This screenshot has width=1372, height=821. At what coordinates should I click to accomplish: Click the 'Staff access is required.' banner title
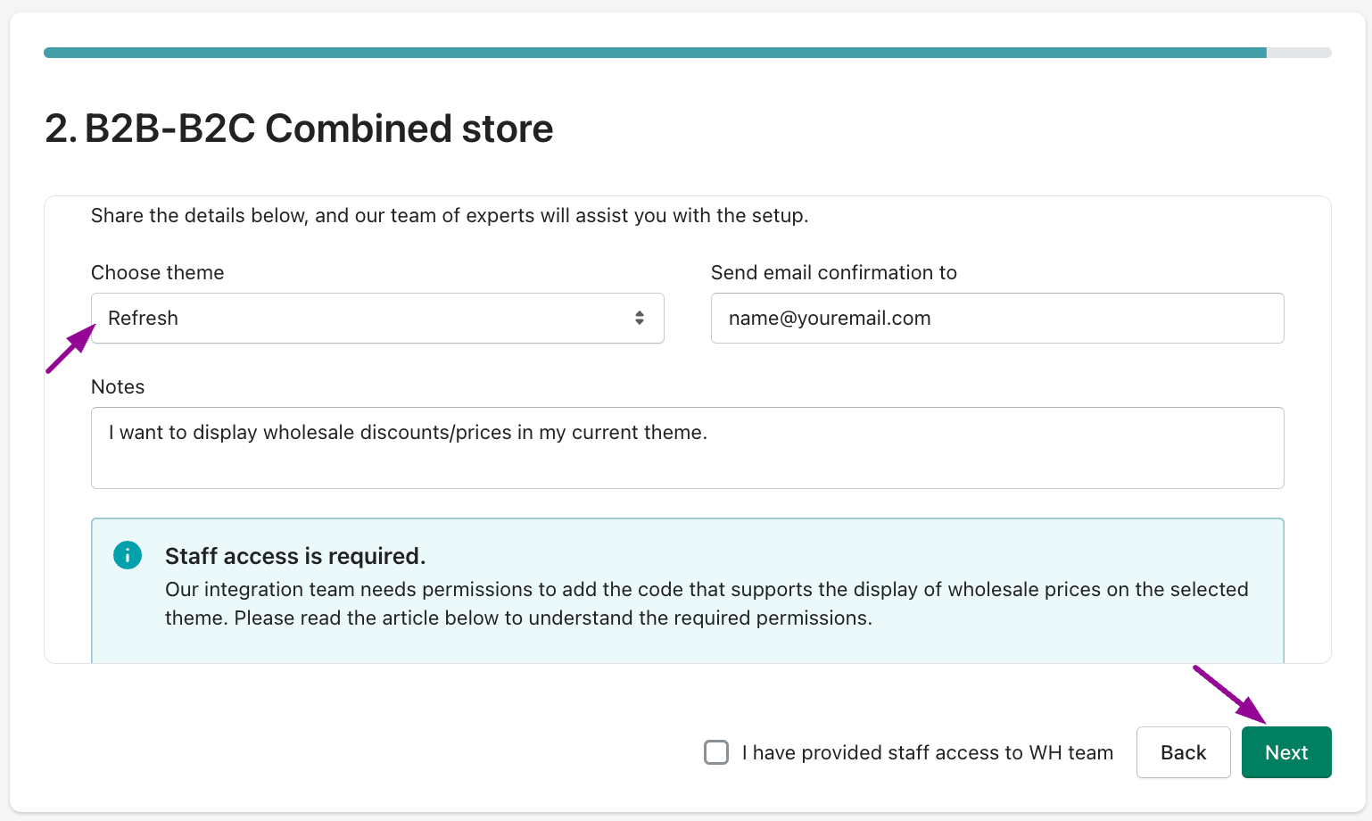295,556
